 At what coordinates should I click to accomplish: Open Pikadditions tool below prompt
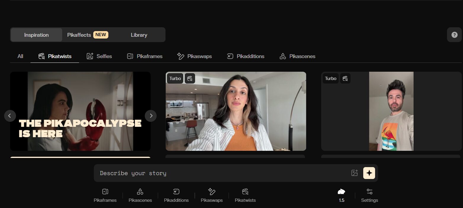point(176,196)
